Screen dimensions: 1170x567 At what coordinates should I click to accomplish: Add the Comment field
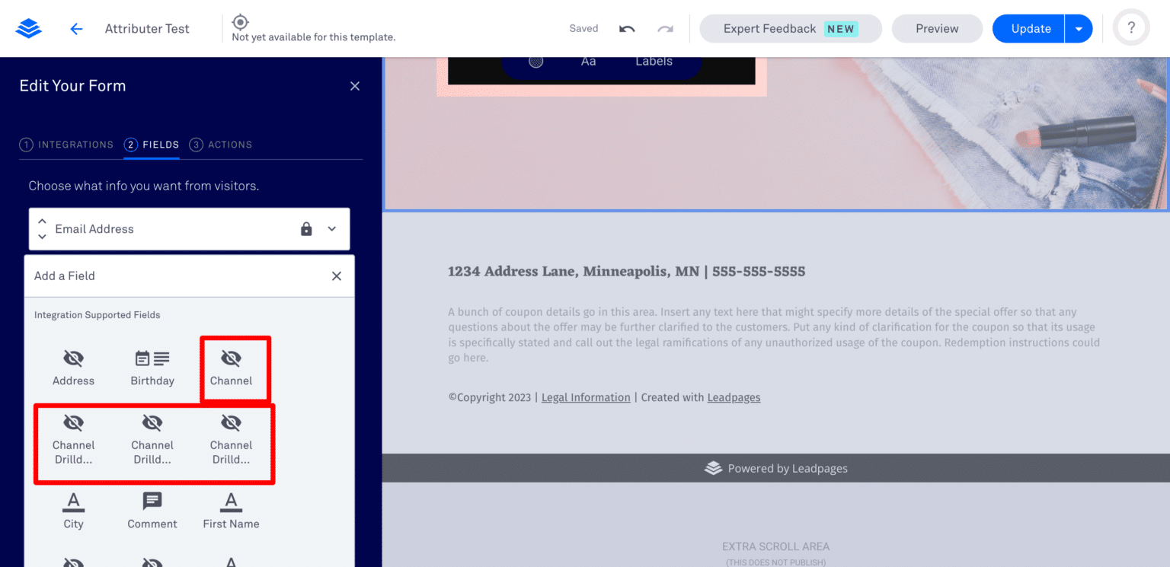tap(152, 511)
